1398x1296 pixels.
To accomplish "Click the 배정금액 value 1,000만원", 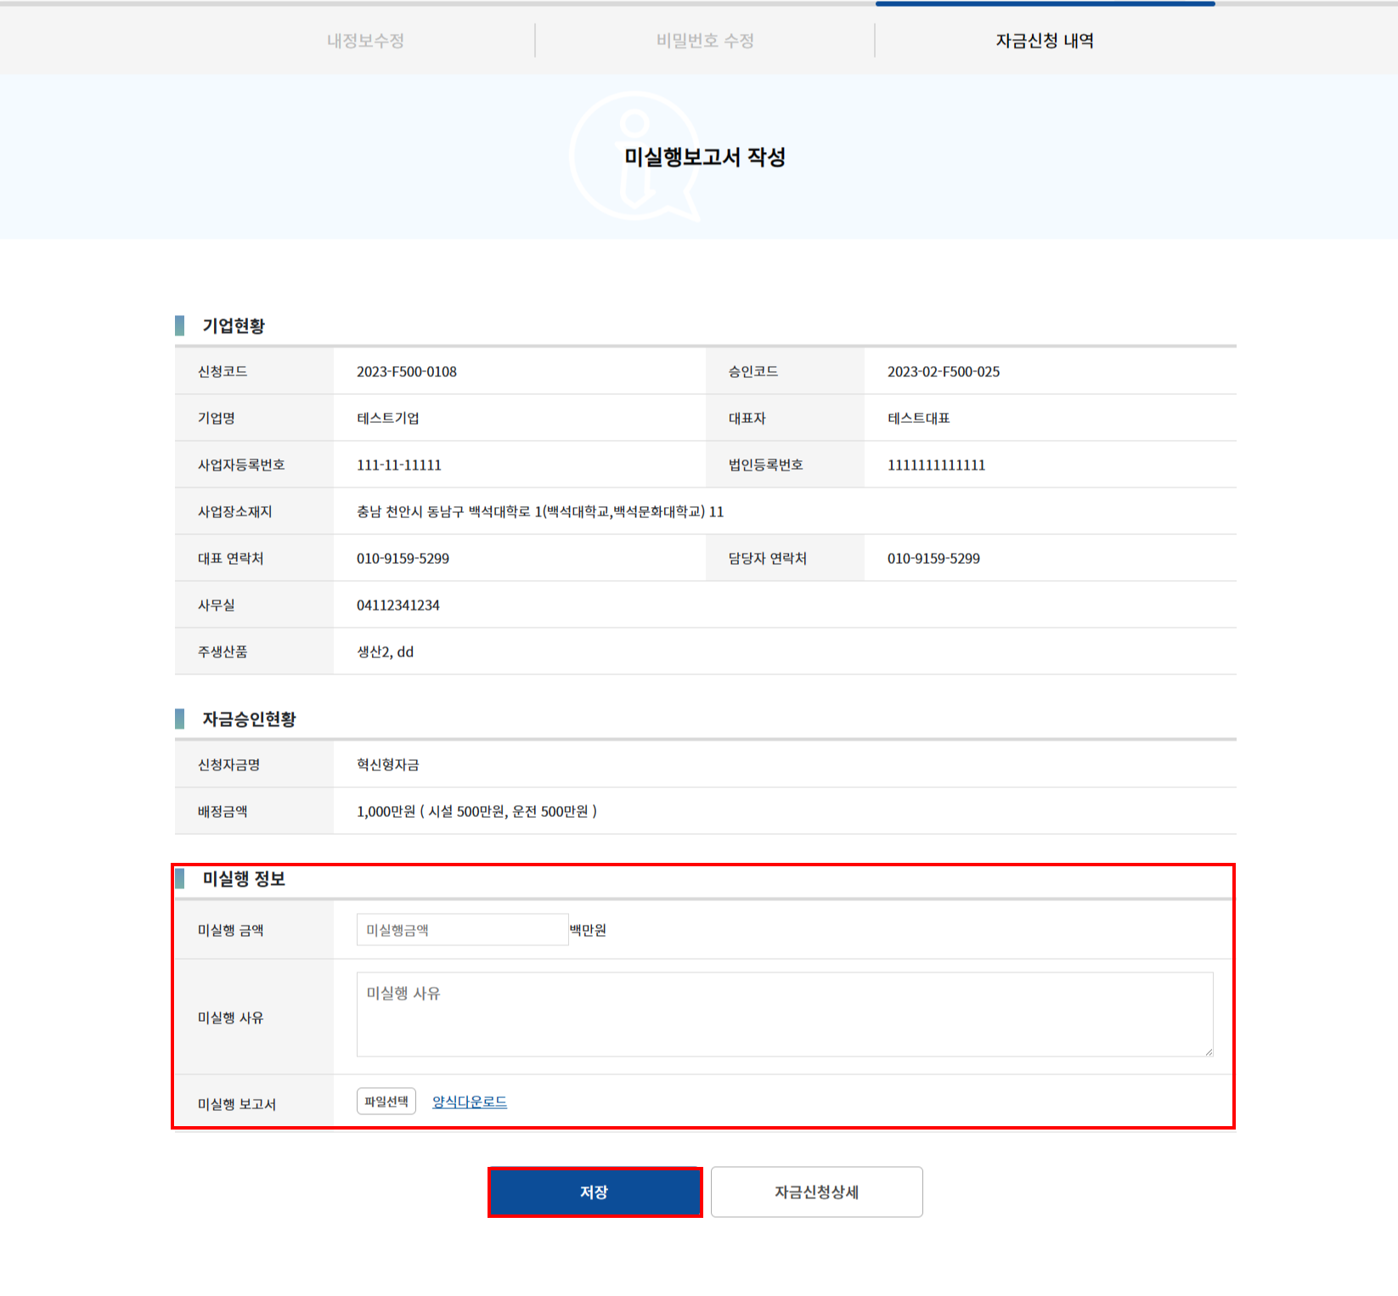I will tap(477, 812).
